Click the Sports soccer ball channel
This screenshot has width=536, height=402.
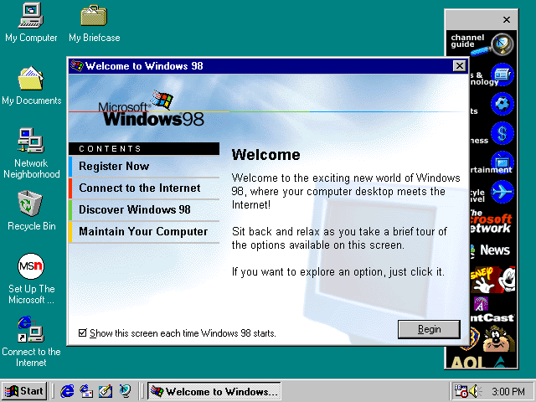point(502,105)
